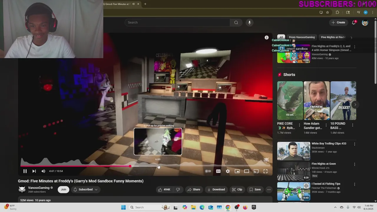The height and width of the screenshot is (212, 377).
Task: Dislike the video
Action: [x=178, y=189]
